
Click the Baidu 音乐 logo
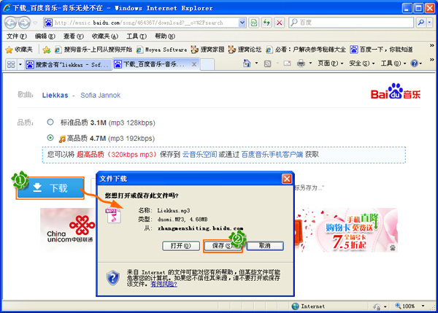(x=395, y=92)
